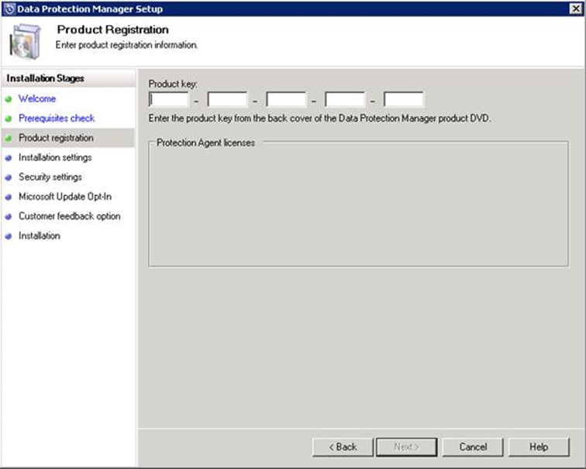This screenshot has width=586, height=469.
Task: Click the Product key label
Action: coord(173,84)
